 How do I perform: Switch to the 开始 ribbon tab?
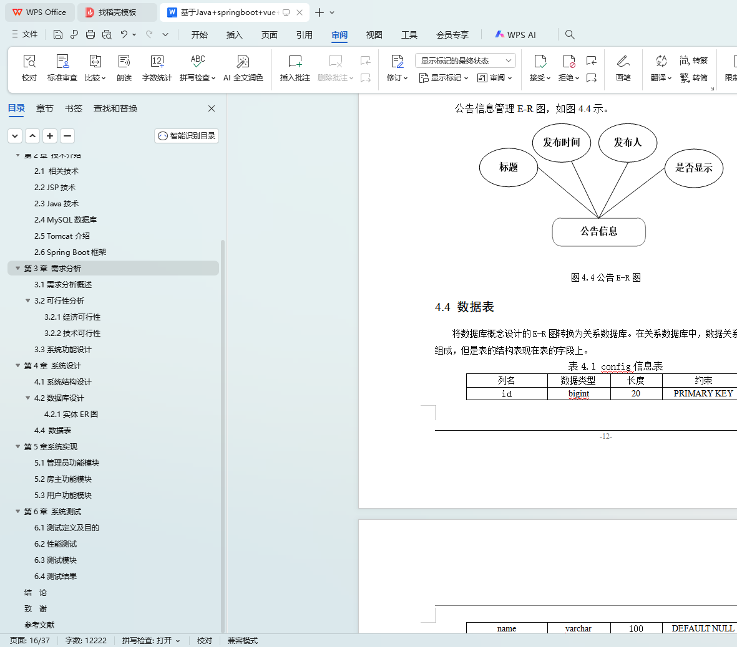point(199,35)
